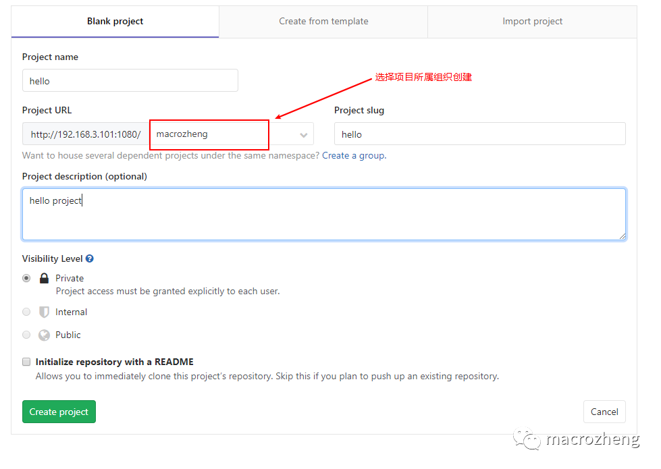Grab the description textarea resize handle
The height and width of the screenshot is (469, 661).
pos(623,236)
